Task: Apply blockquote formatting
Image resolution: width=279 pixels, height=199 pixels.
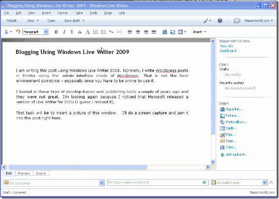Action: point(111,32)
